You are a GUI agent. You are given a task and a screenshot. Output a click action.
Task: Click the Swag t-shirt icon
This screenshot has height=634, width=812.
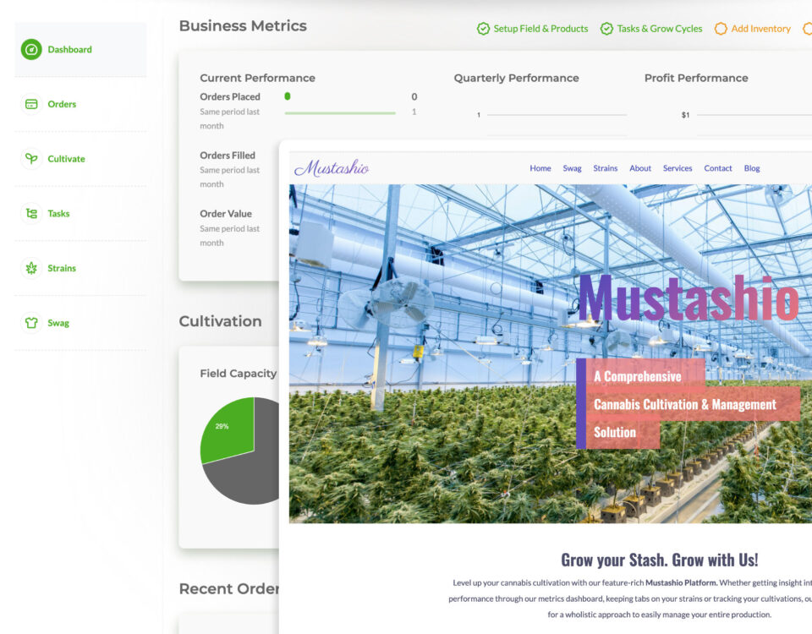(x=31, y=323)
